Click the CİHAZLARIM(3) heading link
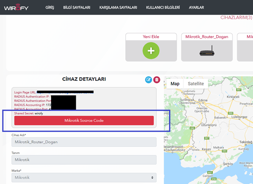 click(236, 18)
